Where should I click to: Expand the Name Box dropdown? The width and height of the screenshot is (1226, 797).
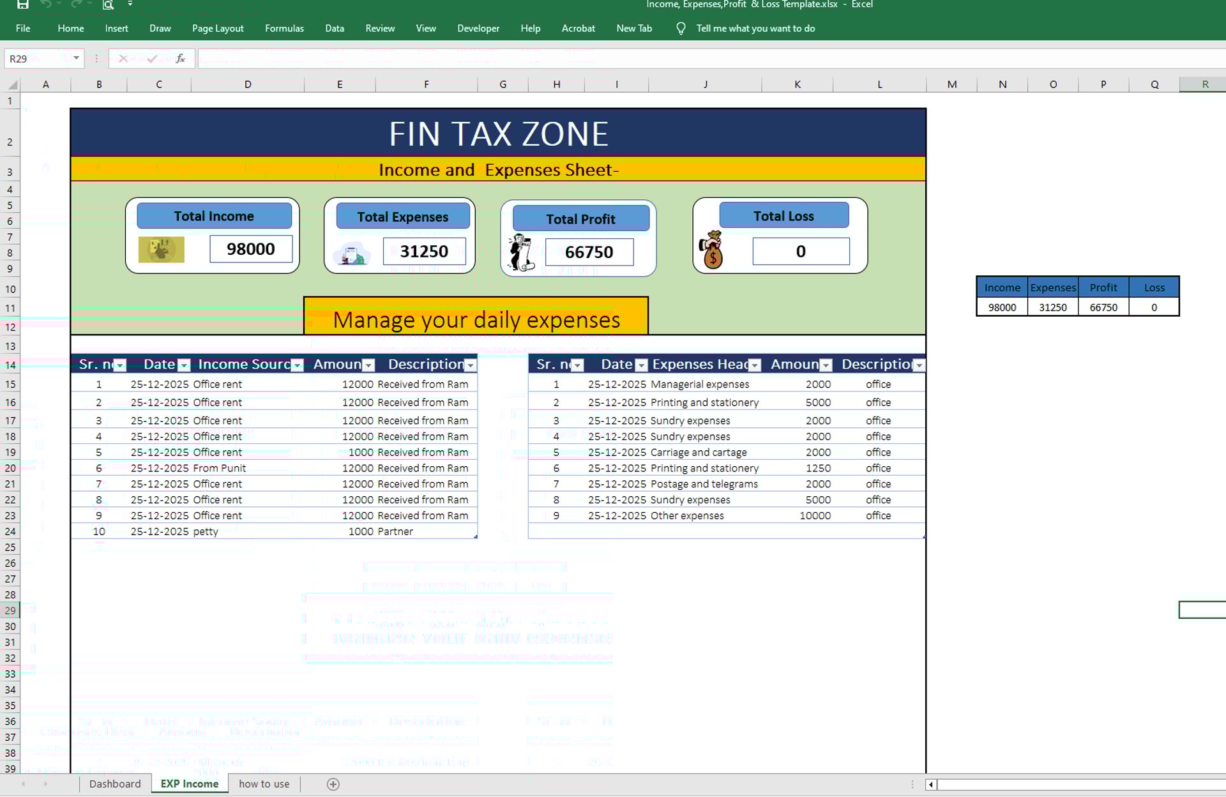tap(76, 59)
